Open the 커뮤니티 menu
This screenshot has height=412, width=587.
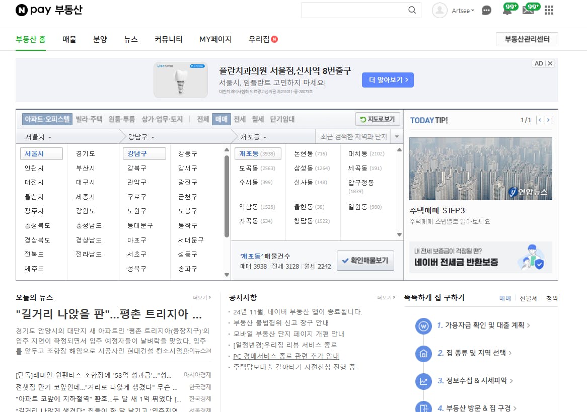tap(169, 39)
